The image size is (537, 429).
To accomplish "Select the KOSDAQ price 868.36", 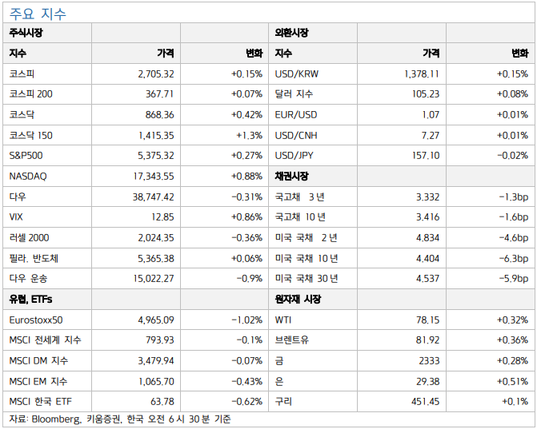I will (x=159, y=115).
